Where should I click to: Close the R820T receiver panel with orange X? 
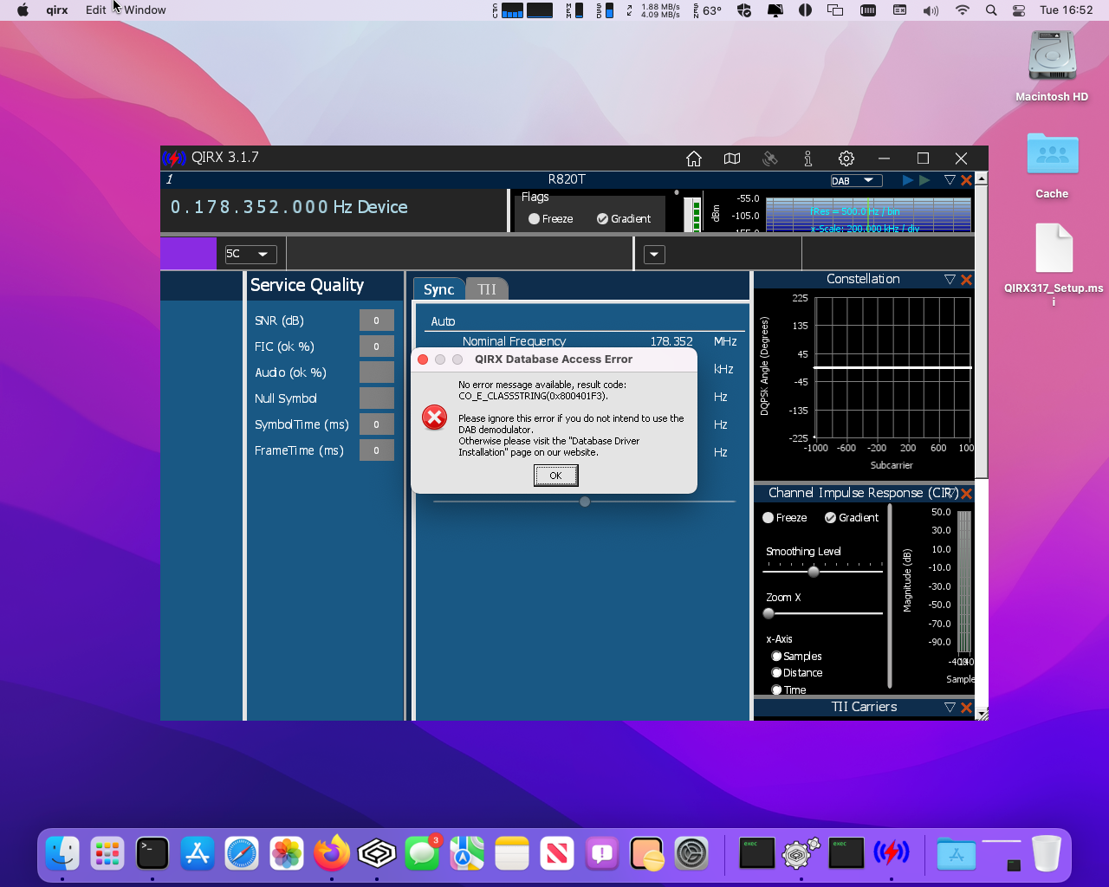tap(966, 180)
